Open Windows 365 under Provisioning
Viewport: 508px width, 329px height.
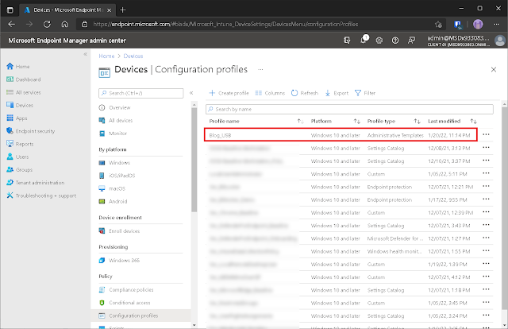[119, 260]
